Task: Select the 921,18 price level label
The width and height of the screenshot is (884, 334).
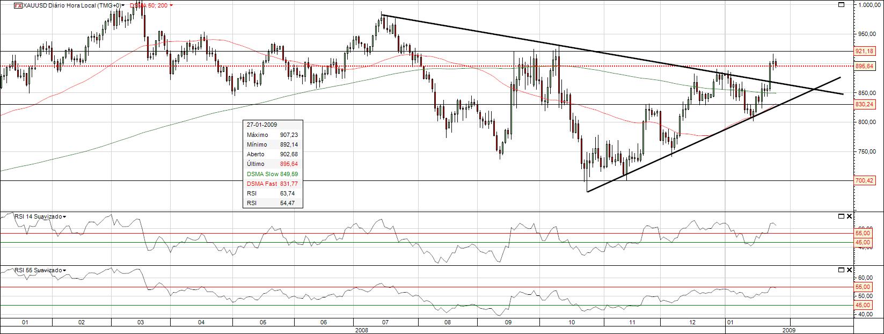Action: [865, 52]
